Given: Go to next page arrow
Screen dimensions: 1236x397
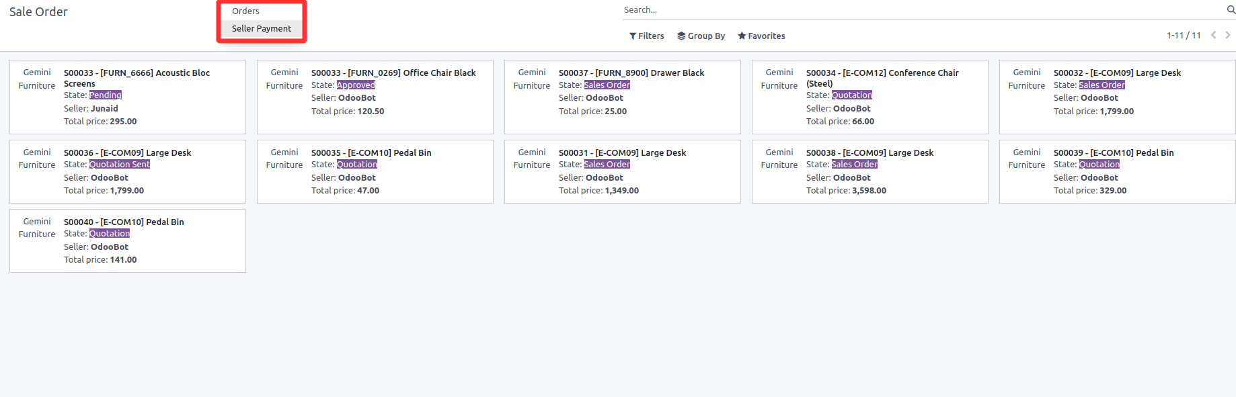Looking at the screenshot, I should coord(1228,35).
